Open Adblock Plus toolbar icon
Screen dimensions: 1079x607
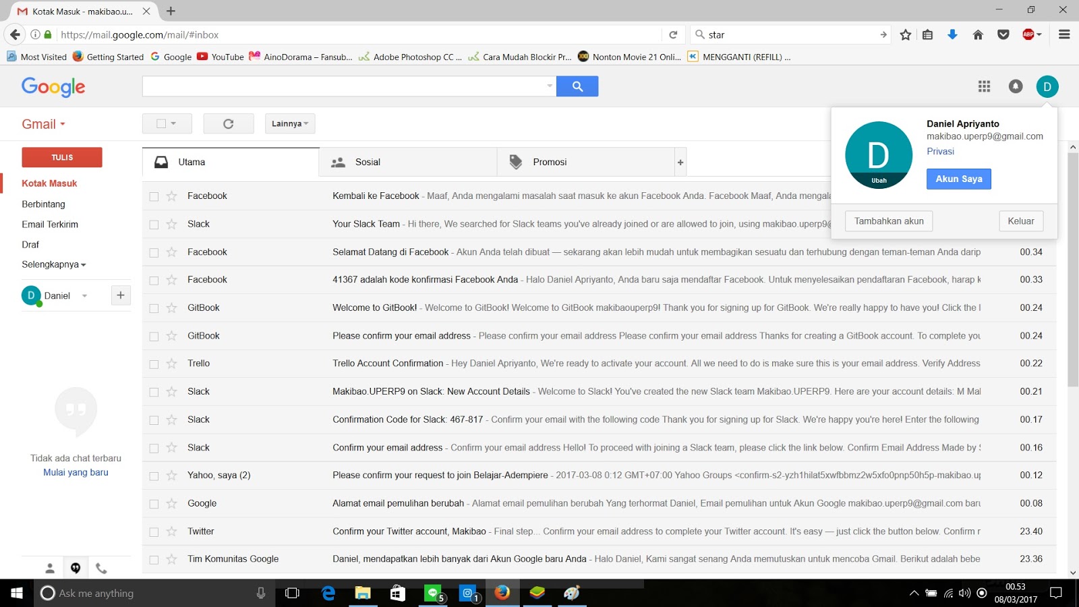1028,34
